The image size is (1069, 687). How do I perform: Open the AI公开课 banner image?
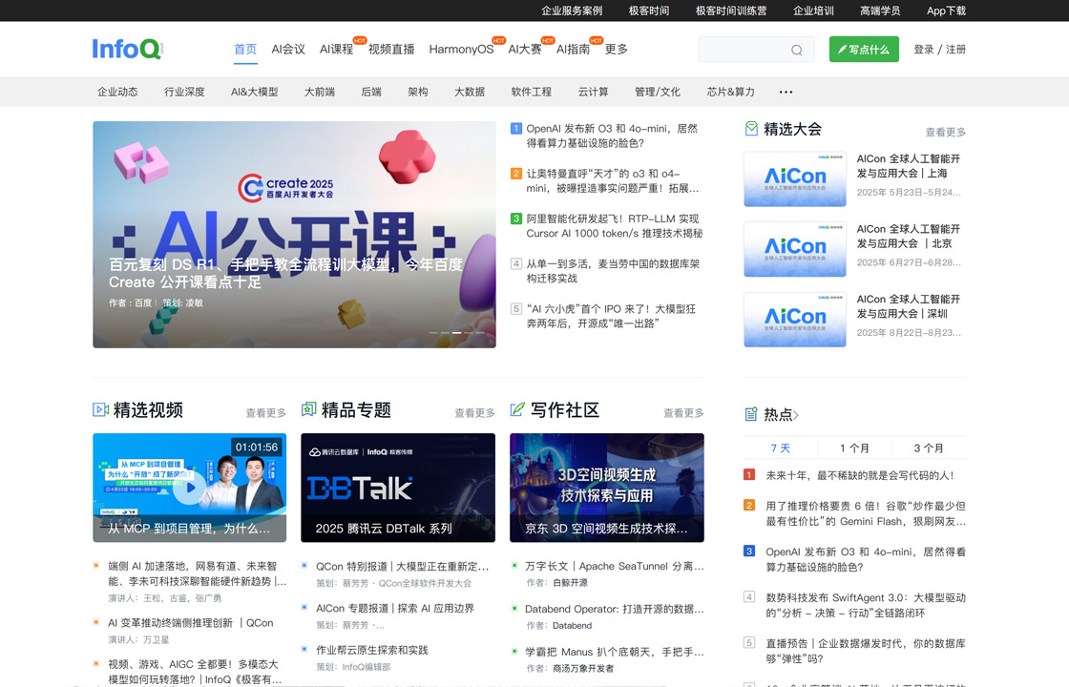[295, 235]
